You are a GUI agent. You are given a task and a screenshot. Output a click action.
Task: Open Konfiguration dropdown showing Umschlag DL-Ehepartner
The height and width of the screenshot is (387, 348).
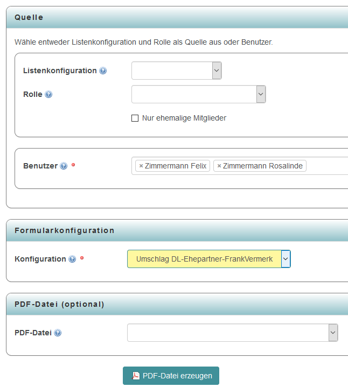pyautogui.click(x=208, y=259)
